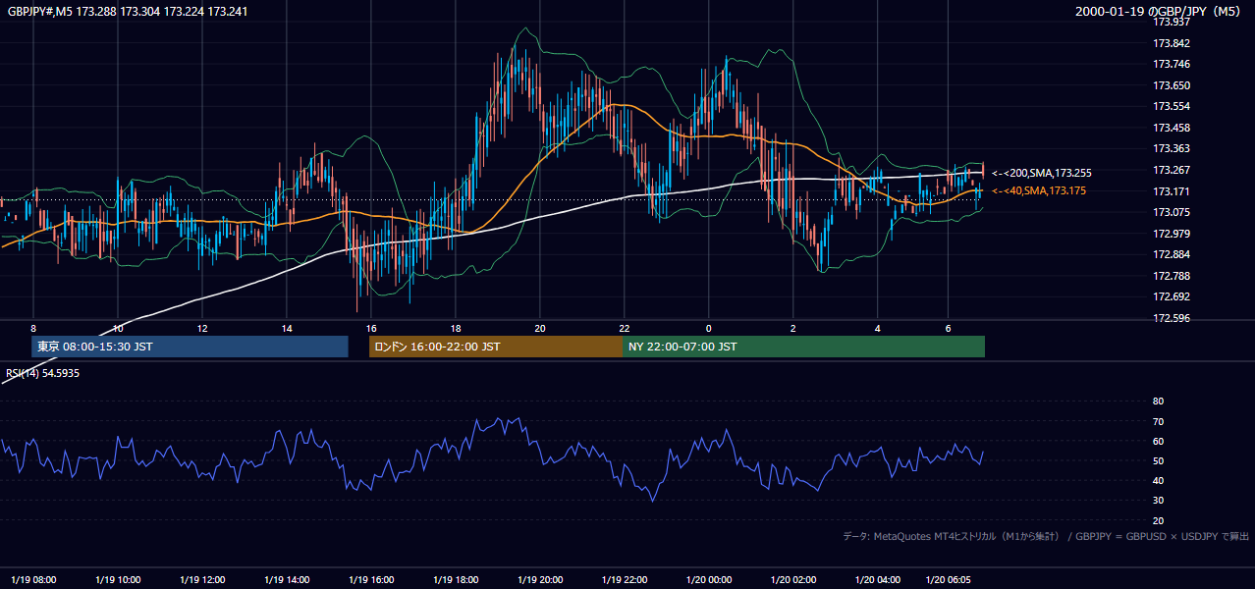Click price axis value 172.788
Screen dimensions: 1255x589
pyautogui.click(x=1171, y=276)
